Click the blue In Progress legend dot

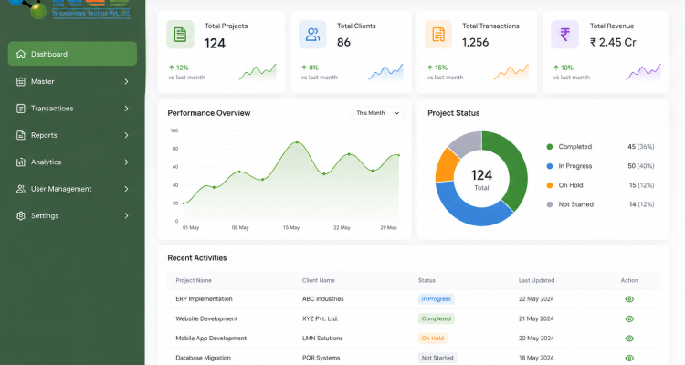[550, 166]
